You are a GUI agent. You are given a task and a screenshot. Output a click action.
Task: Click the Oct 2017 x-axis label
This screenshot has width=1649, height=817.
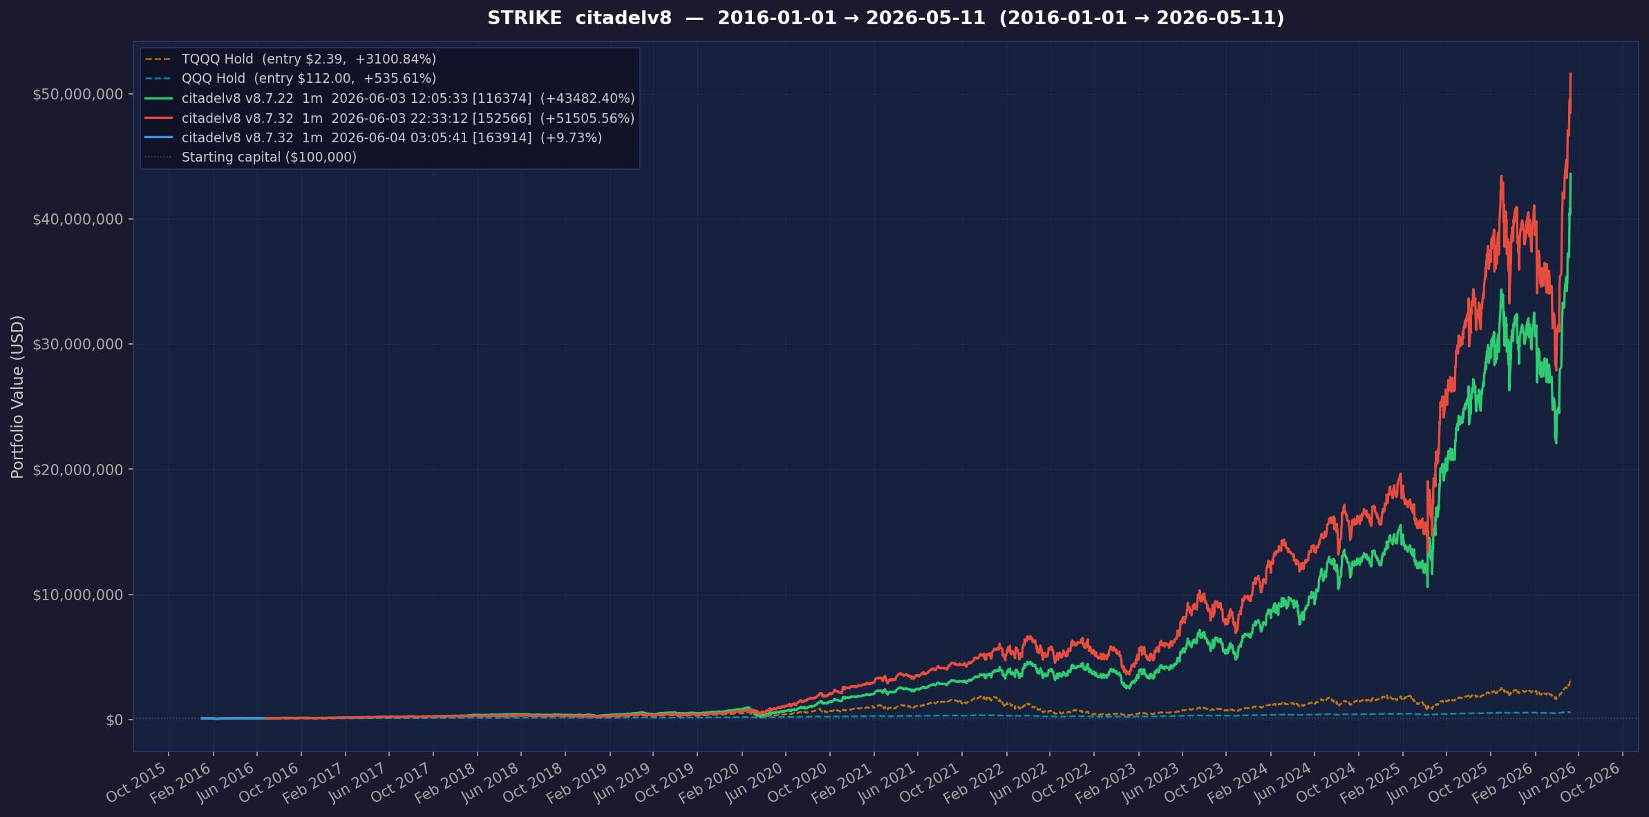point(402,782)
